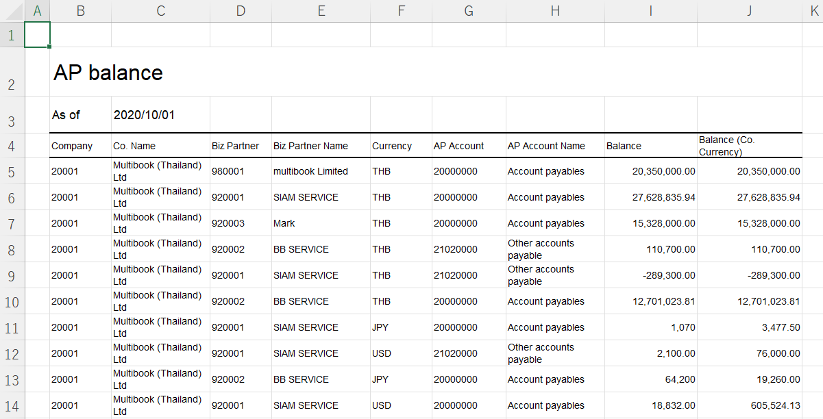Image resolution: width=823 pixels, height=419 pixels.
Task: Click the 'As of' label cell
Action: coord(81,114)
